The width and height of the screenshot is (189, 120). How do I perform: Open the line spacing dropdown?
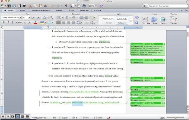[79, 23]
